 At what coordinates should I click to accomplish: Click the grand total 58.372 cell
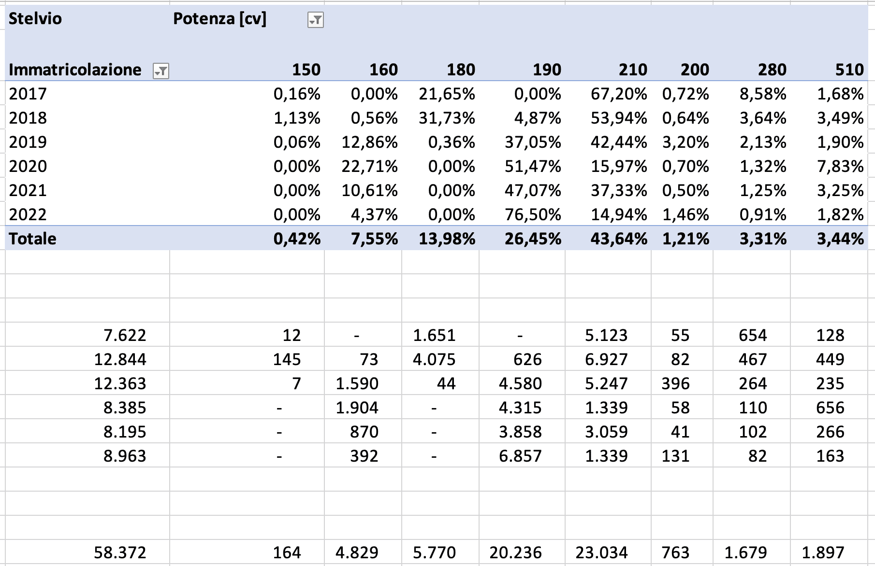(x=119, y=552)
